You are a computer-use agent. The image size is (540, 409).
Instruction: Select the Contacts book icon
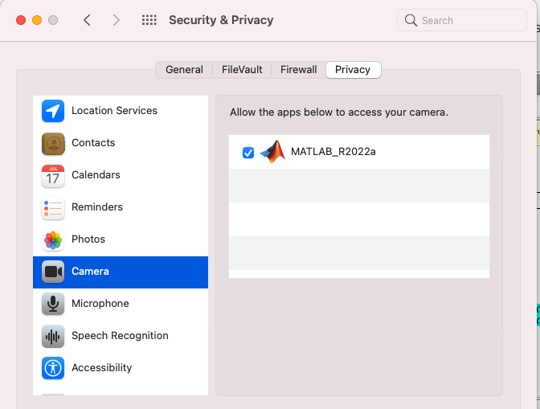(53, 143)
